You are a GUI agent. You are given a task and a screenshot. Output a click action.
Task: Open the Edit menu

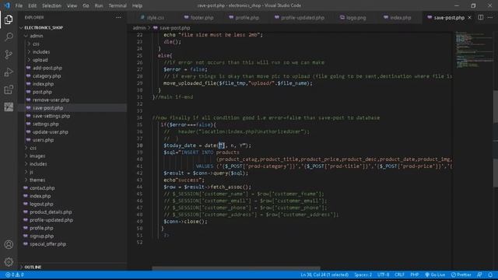coord(33,5)
